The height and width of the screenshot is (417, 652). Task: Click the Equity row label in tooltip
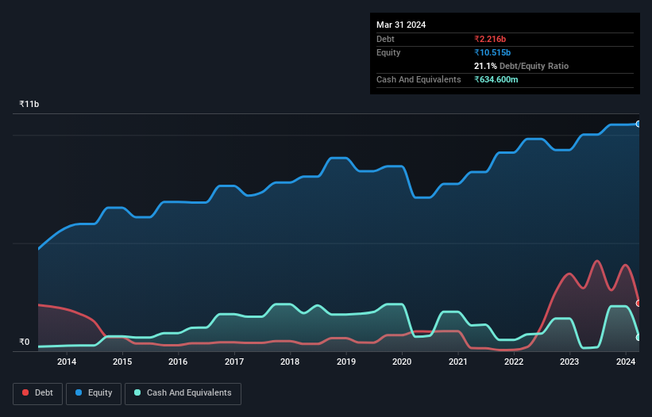click(388, 52)
